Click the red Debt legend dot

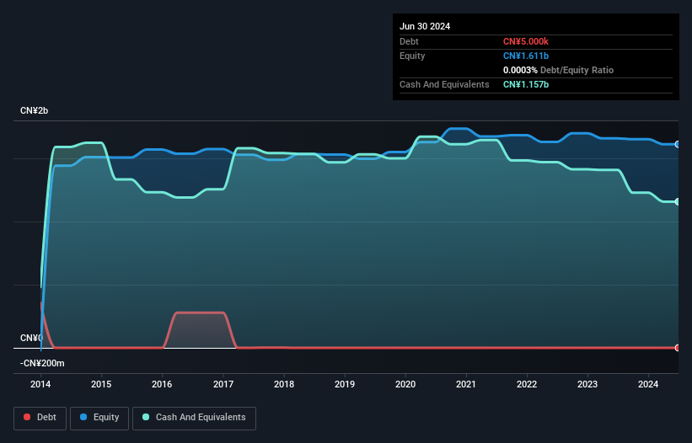pos(27,417)
